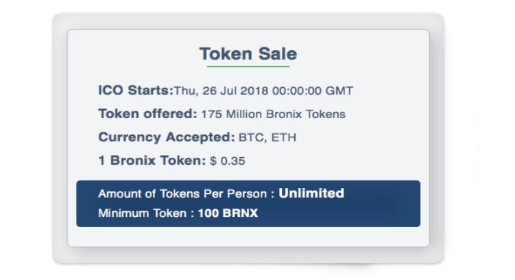The width and height of the screenshot is (515, 280).
Task: Click the date Thu, 26 Jul 2018
Action: click(x=221, y=91)
